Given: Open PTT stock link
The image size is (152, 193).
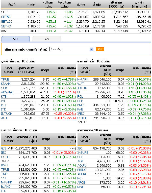Looking at the screenshot, I should pos(4,105).
